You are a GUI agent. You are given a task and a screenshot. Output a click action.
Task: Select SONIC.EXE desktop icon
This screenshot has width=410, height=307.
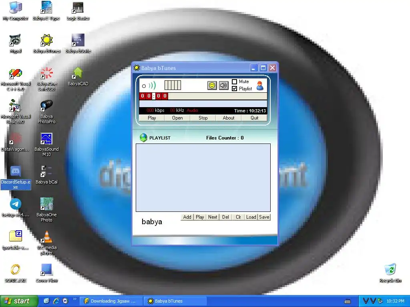(16, 273)
